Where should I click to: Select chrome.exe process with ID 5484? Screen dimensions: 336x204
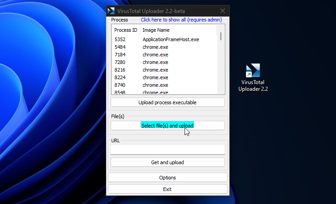(x=164, y=47)
